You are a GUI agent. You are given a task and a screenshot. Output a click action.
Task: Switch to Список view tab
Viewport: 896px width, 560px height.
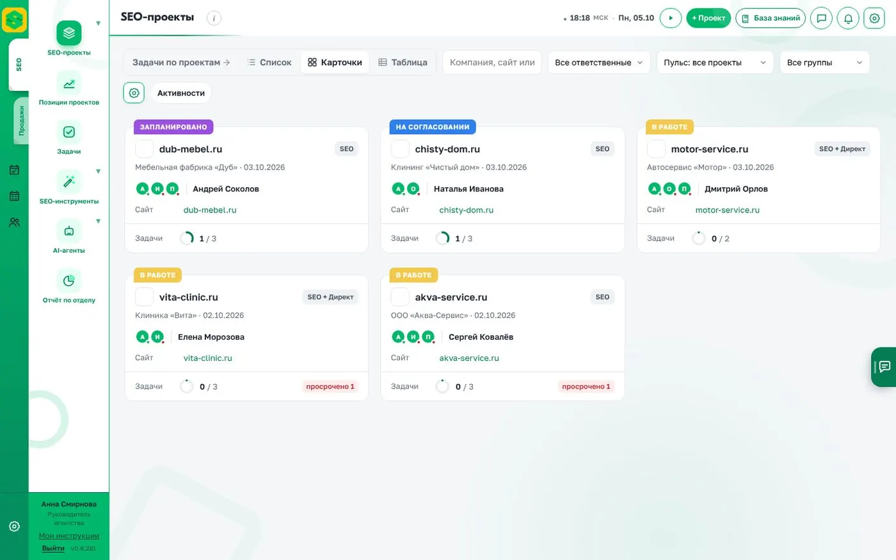click(269, 63)
